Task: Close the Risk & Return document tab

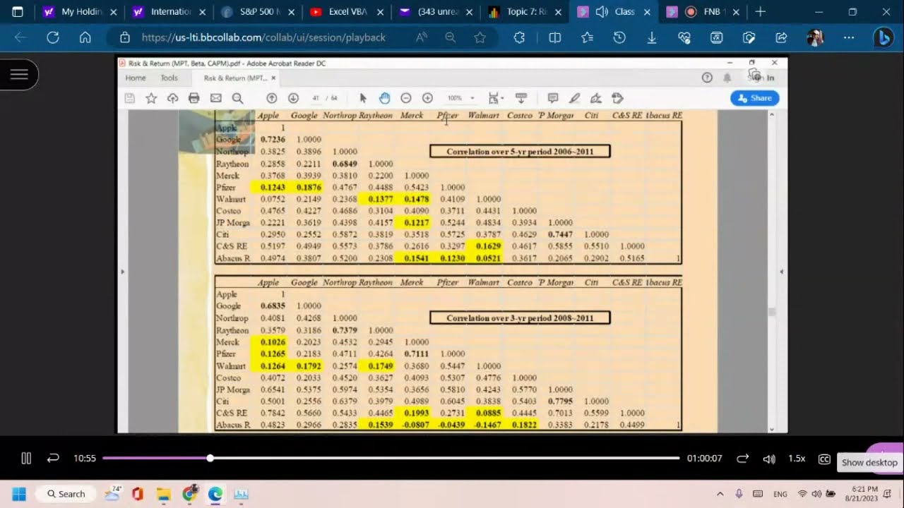Action: point(273,78)
